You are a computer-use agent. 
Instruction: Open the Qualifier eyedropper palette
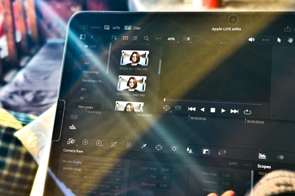pyautogui.click(x=143, y=146)
